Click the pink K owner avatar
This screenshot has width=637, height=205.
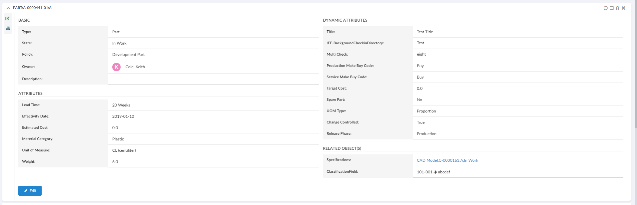(x=116, y=67)
